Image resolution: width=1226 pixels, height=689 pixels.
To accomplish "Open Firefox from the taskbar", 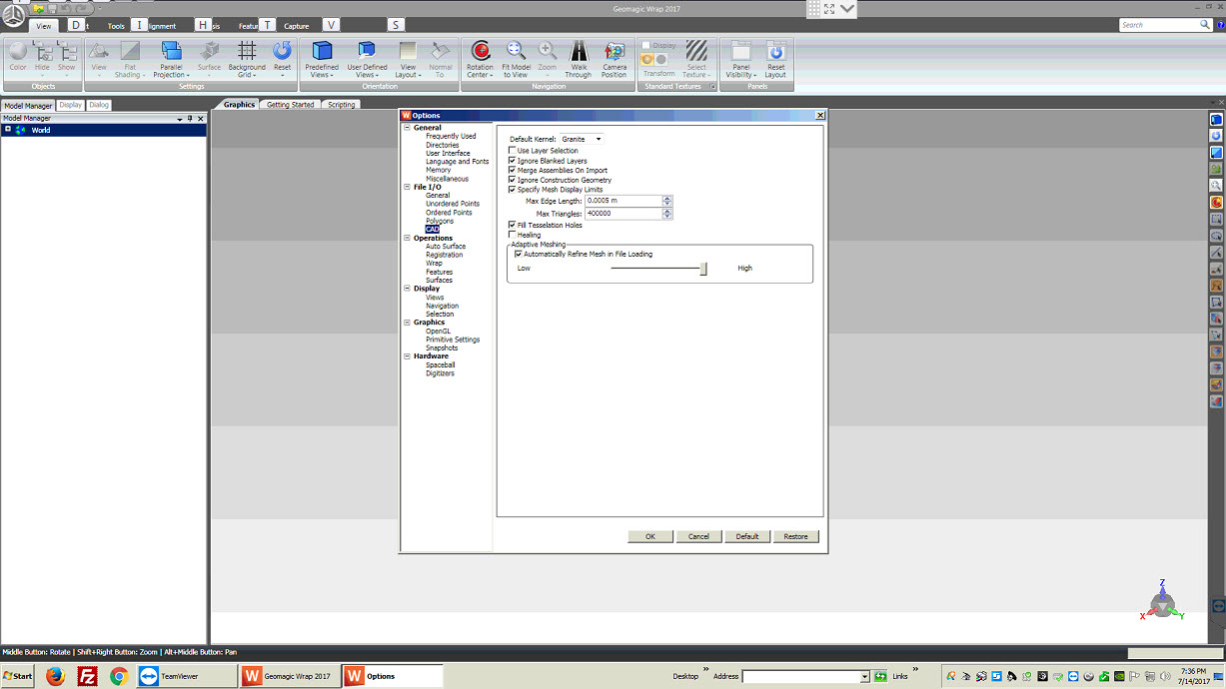I will coord(55,676).
